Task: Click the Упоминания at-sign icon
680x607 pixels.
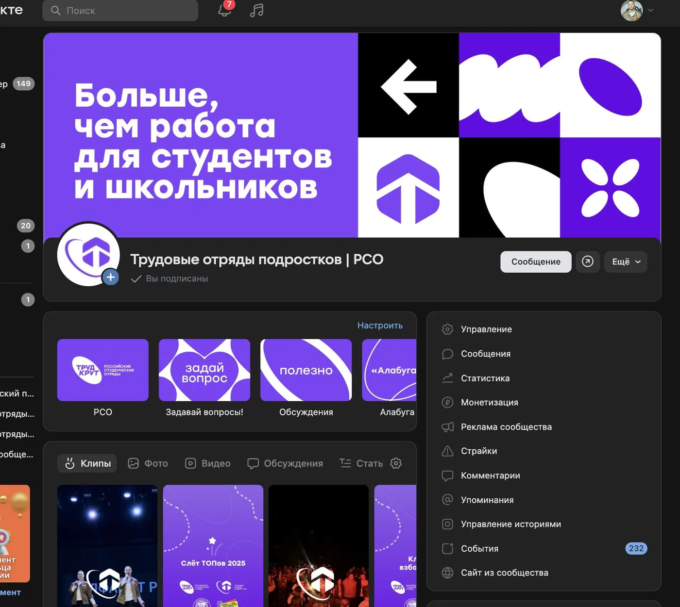Action: (447, 500)
